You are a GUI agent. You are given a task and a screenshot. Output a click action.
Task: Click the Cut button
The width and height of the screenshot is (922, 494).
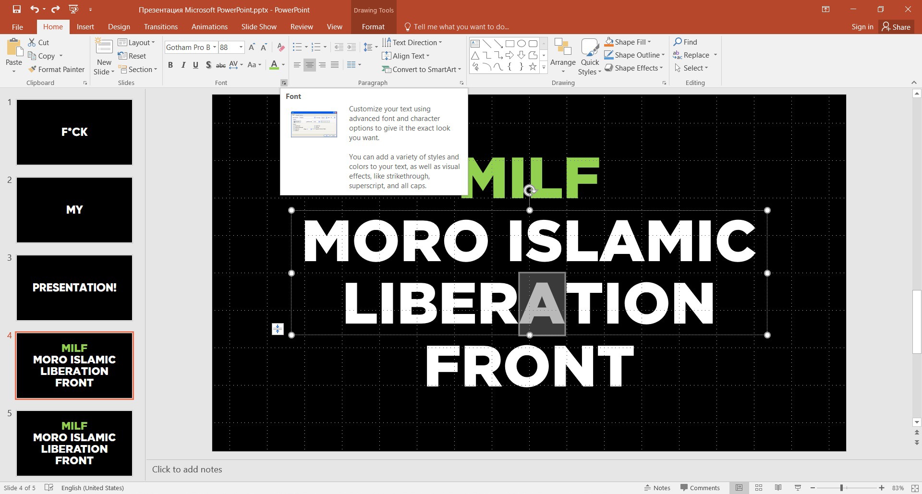tap(38, 42)
